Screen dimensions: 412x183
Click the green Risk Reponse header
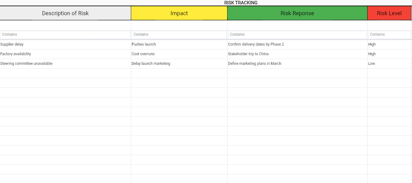pyautogui.click(x=297, y=13)
